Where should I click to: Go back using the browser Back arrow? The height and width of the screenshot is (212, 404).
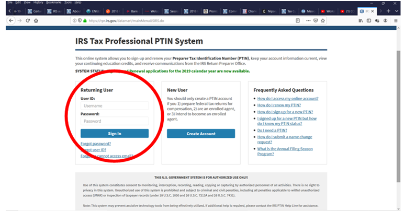point(11,20)
